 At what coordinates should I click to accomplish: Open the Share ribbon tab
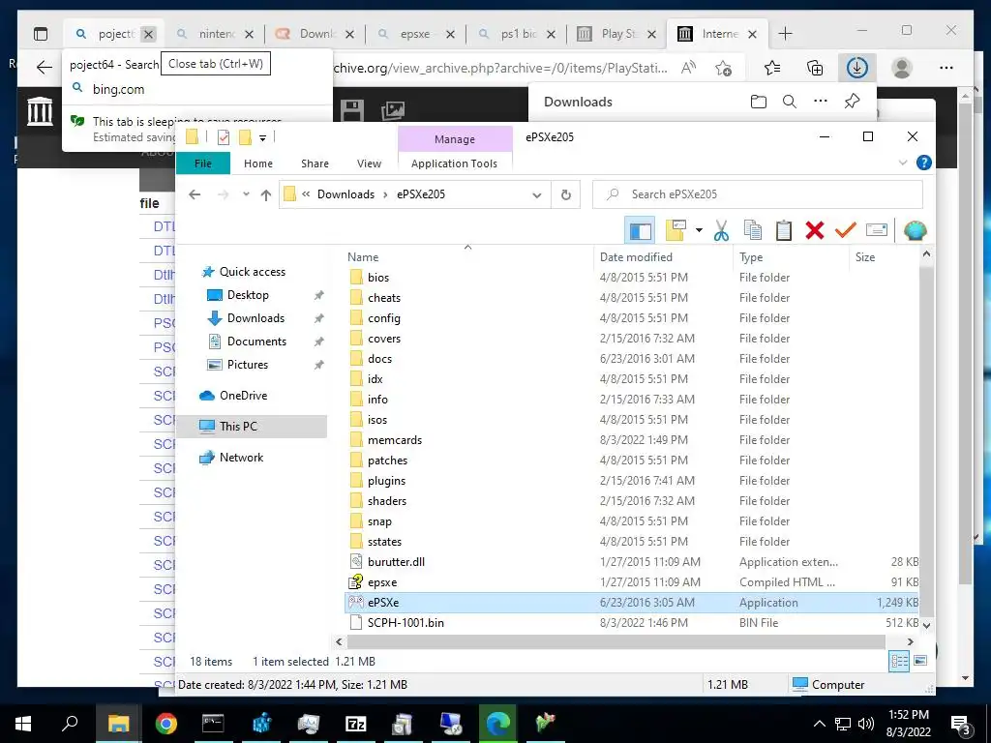315,163
